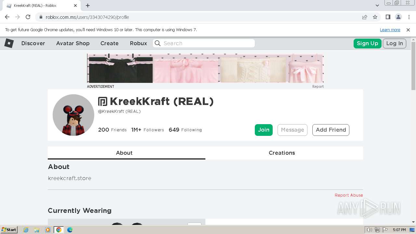
Task: Open the Chrome three-dot menu
Action: tap(409, 17)
